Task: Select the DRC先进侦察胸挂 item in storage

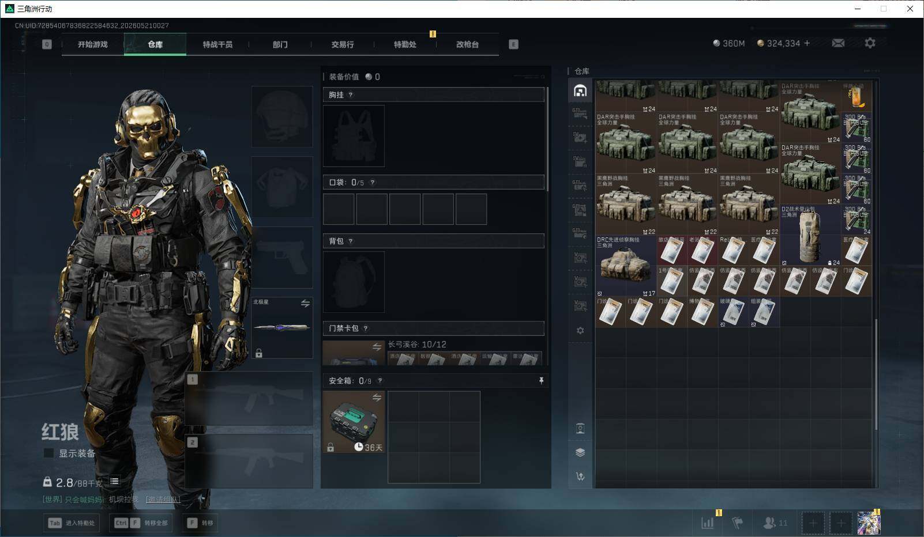Action: [x=626, y=266]
